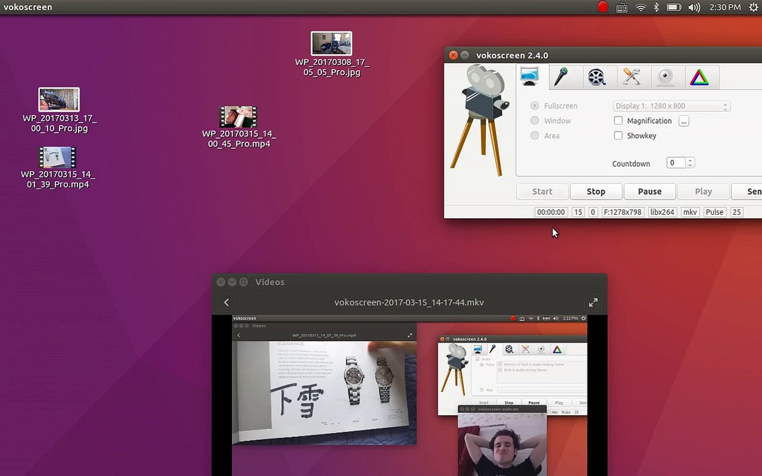Open the Display 1: 1280 x 800 dropdown

(x=671, y=106)
